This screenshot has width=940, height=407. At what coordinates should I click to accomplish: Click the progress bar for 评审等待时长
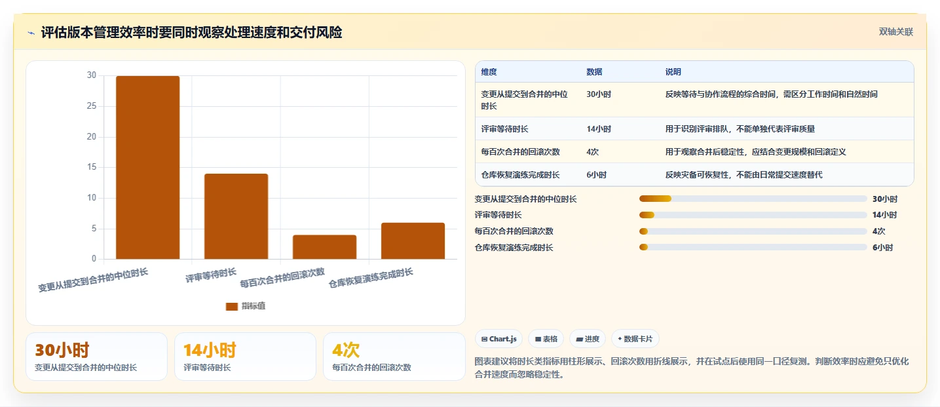coord(753,215)
